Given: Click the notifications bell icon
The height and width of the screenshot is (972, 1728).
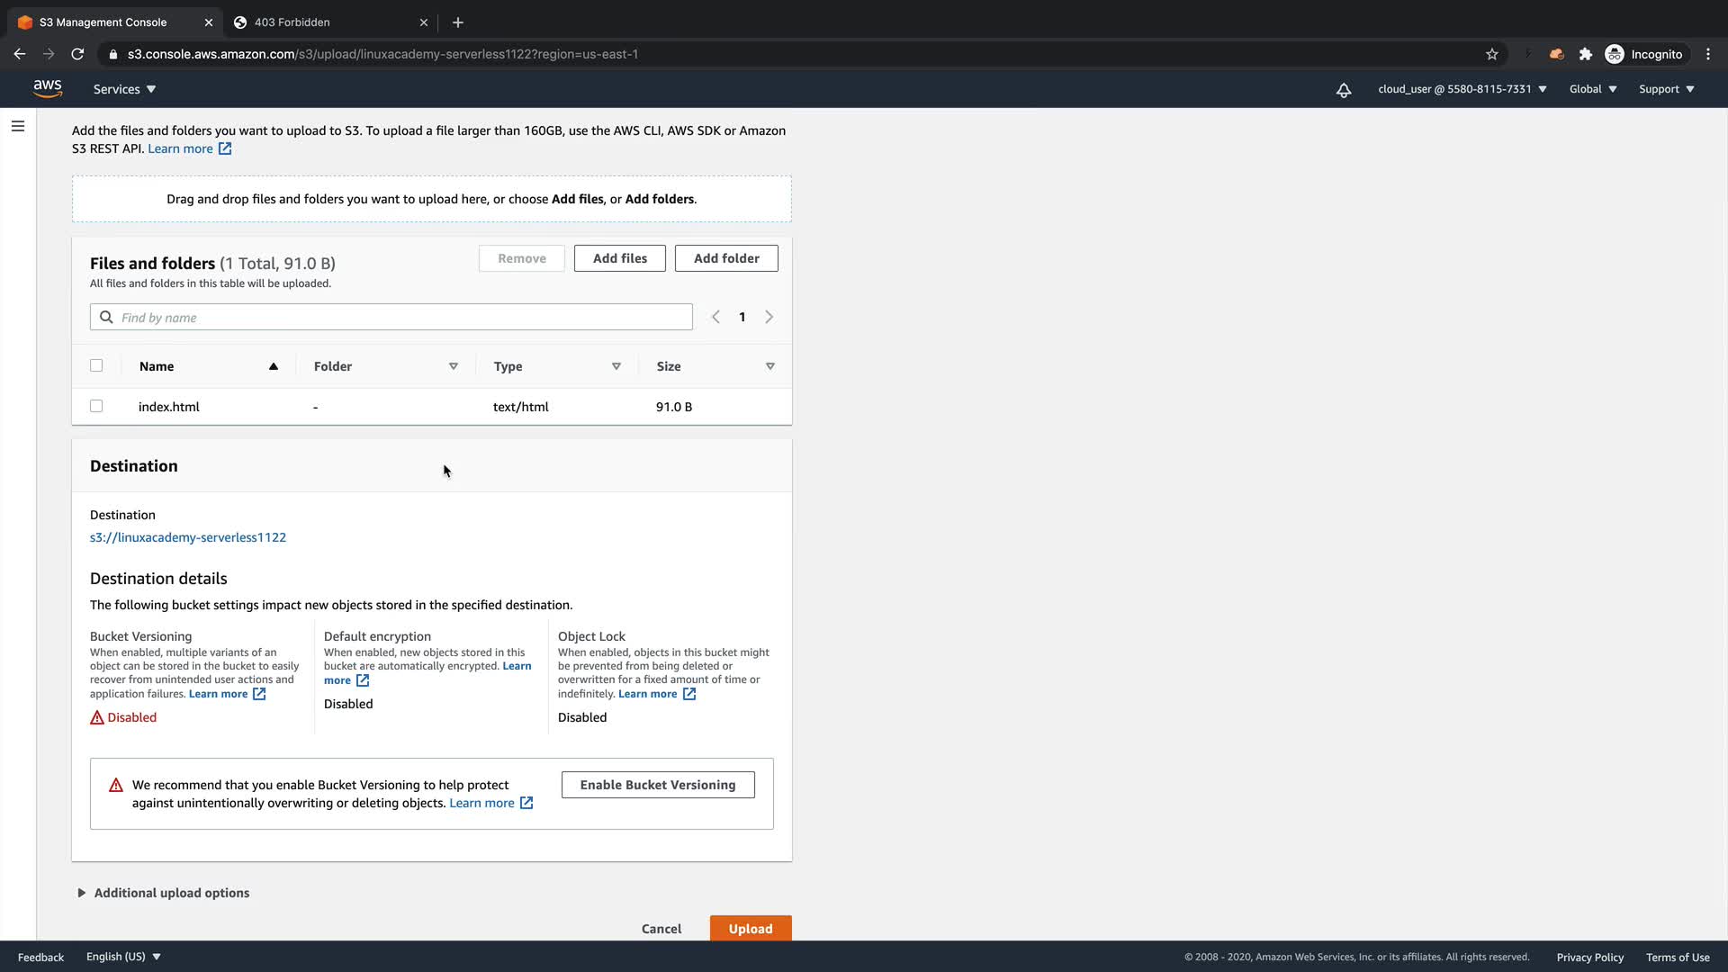Looking at the screenshot, I should [x=1343, y=90].
